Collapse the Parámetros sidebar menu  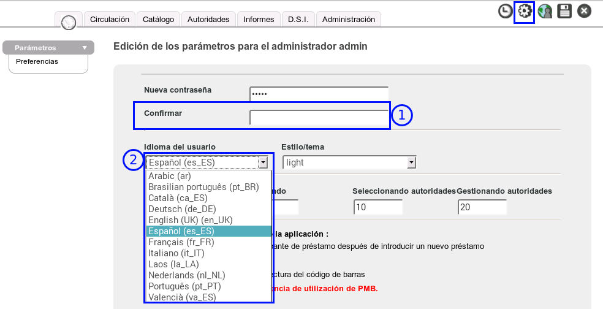coord(84,48)
